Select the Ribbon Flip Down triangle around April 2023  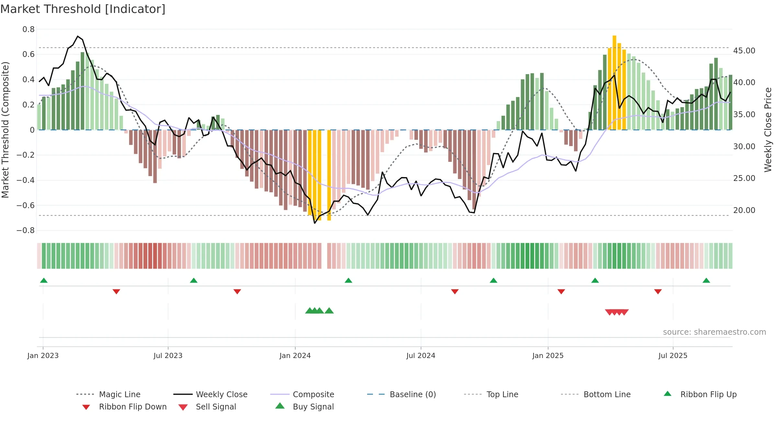pyautogui.click(x=116, y=292)
